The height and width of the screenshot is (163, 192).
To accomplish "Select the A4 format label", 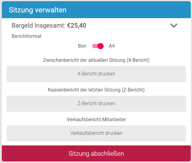I will click(112, 46).
